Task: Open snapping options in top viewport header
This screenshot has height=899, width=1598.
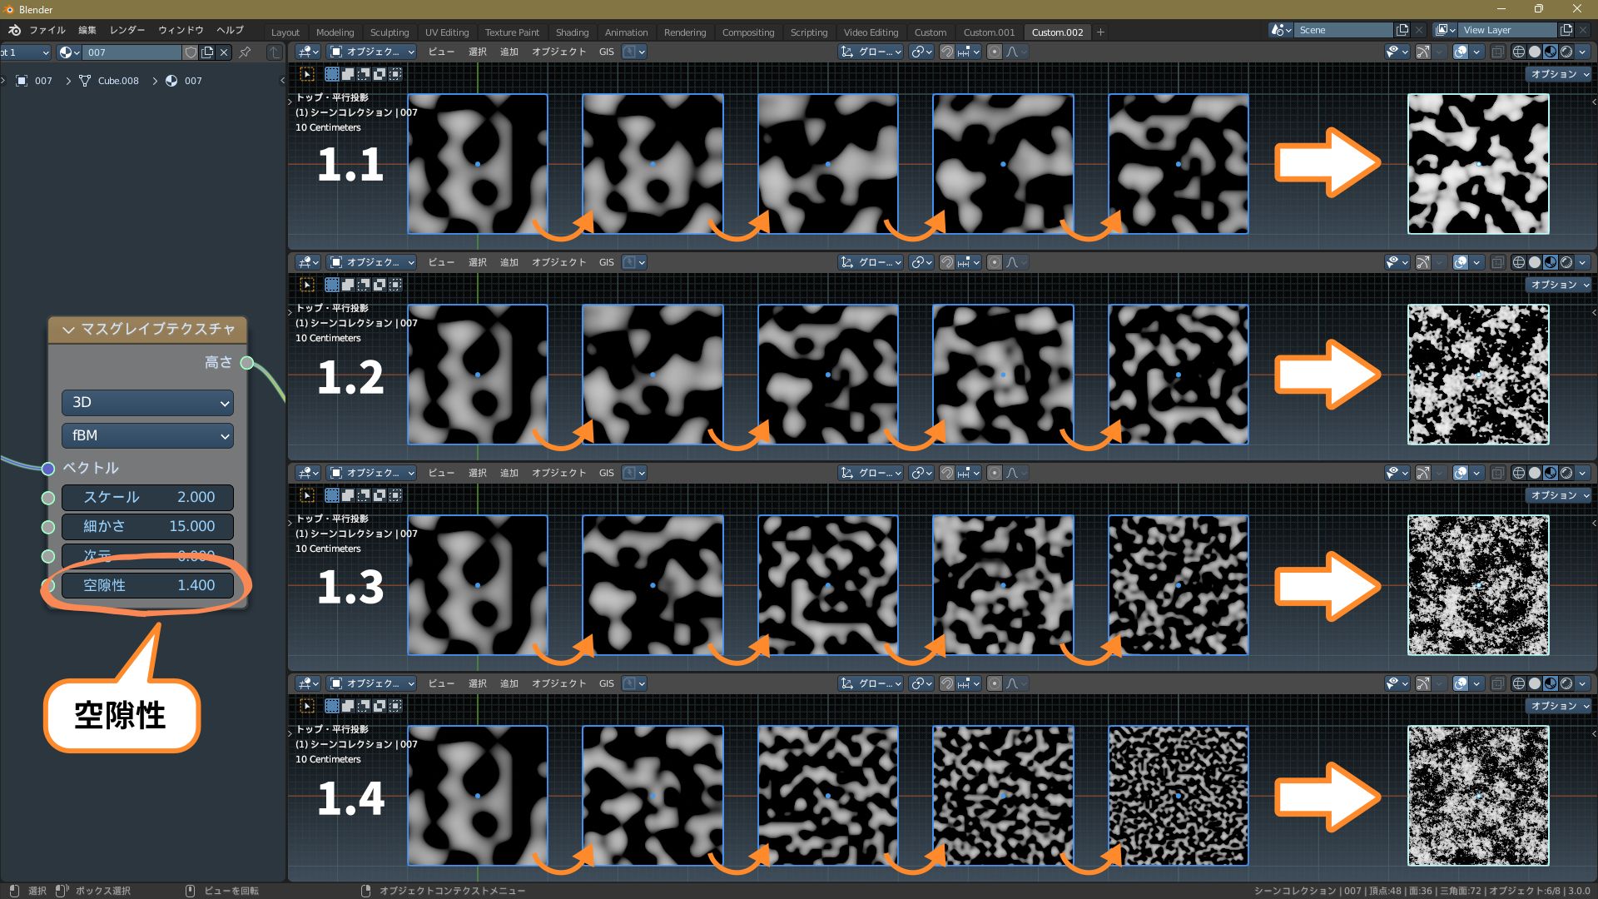Action: [x=969, y=52]
